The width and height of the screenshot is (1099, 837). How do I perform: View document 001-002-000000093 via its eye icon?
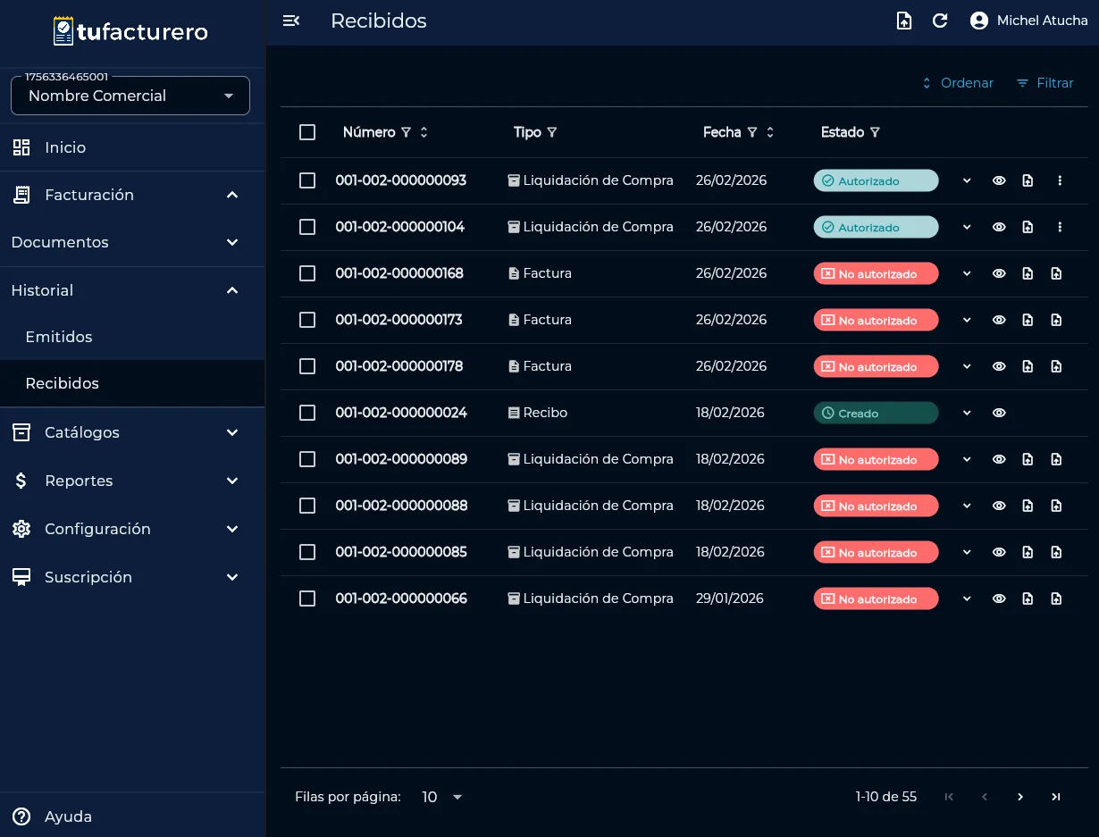pyautogui.click(x=999, y=180)
